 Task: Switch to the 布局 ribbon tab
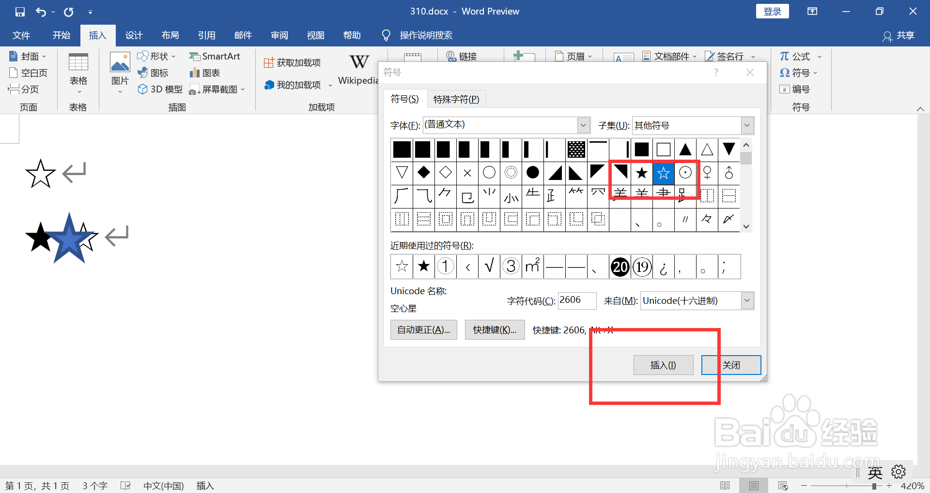point(170,35)
